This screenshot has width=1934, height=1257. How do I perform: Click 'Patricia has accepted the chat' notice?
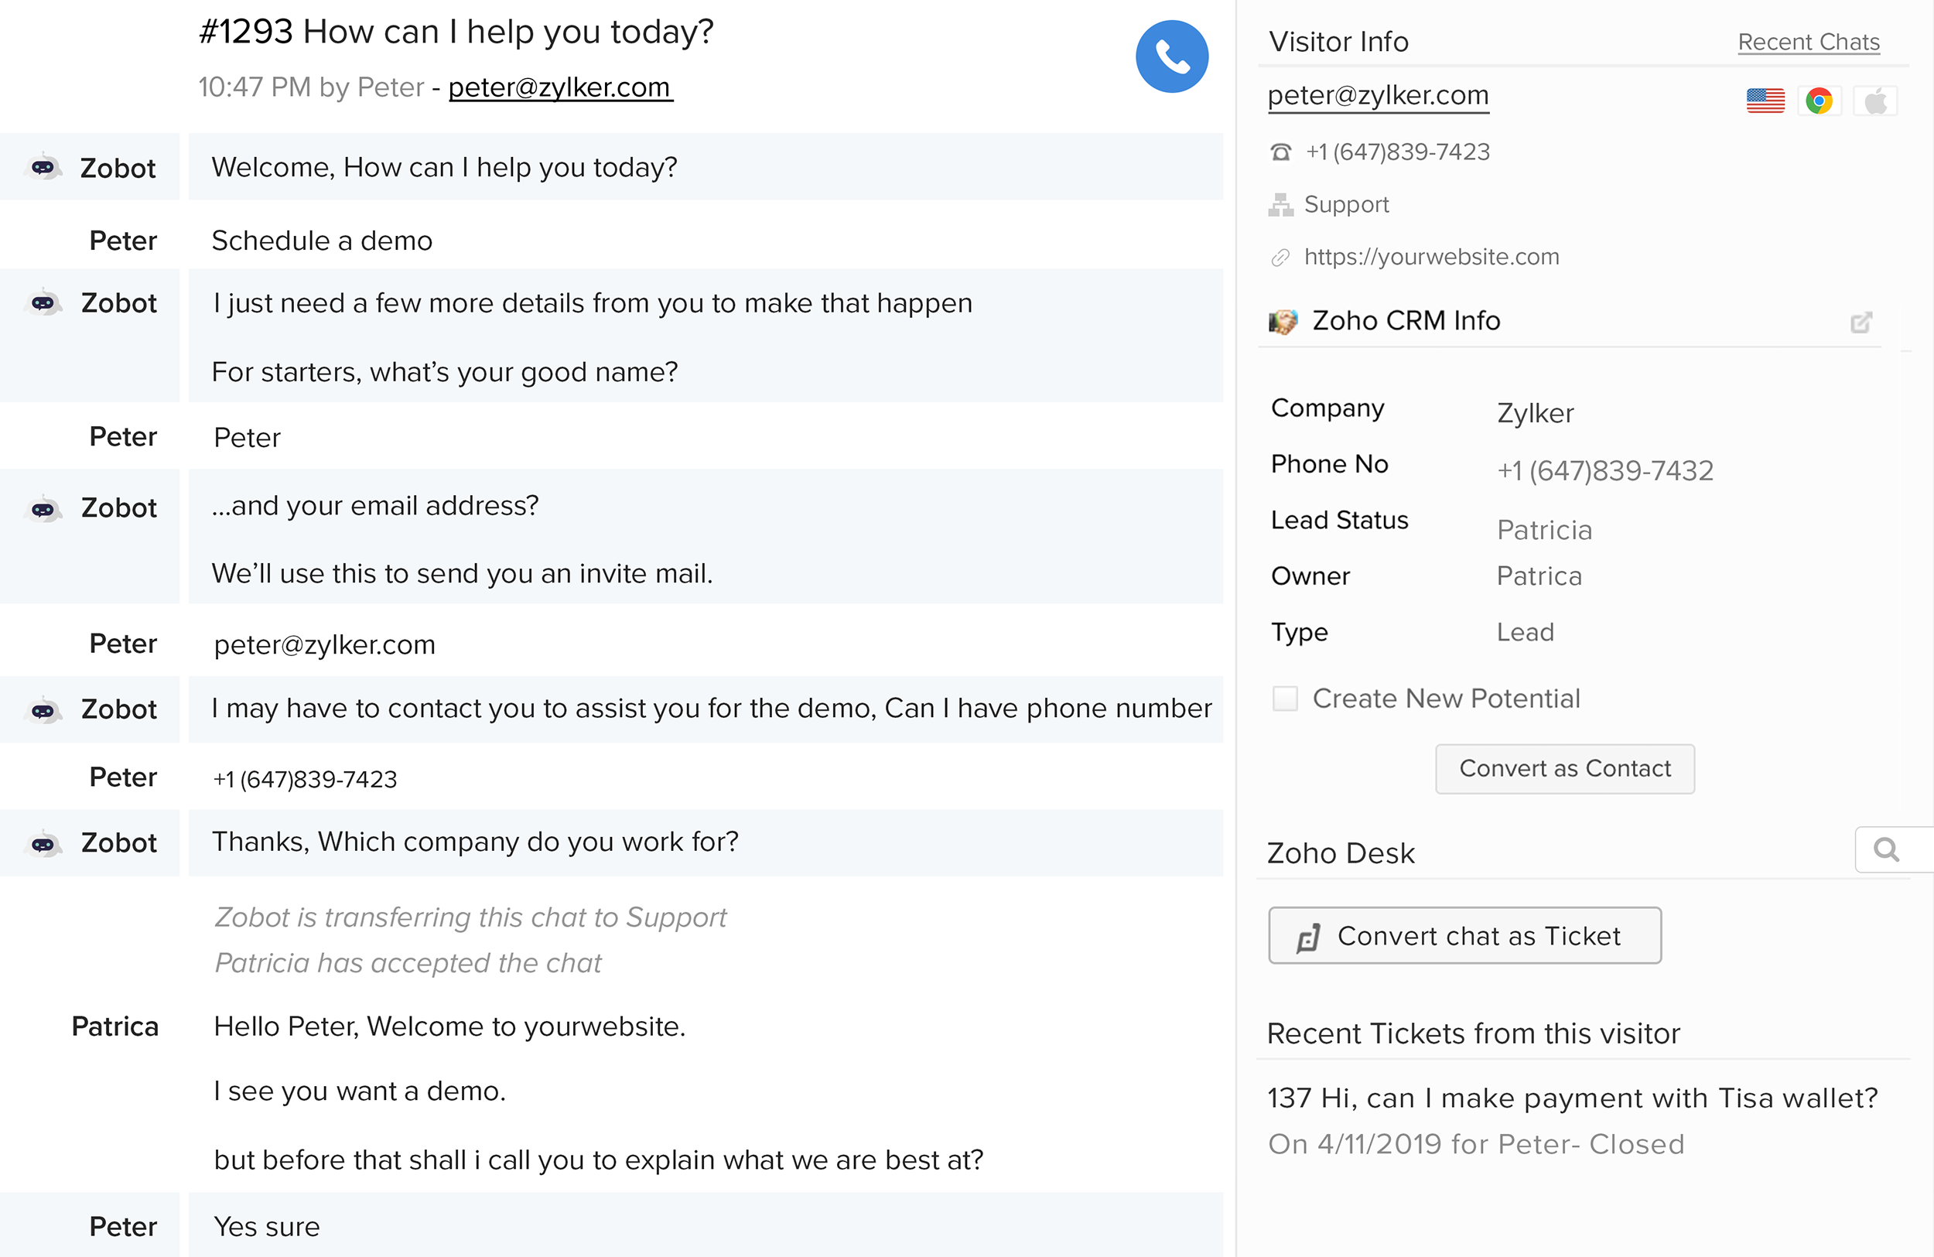[408, 963]
